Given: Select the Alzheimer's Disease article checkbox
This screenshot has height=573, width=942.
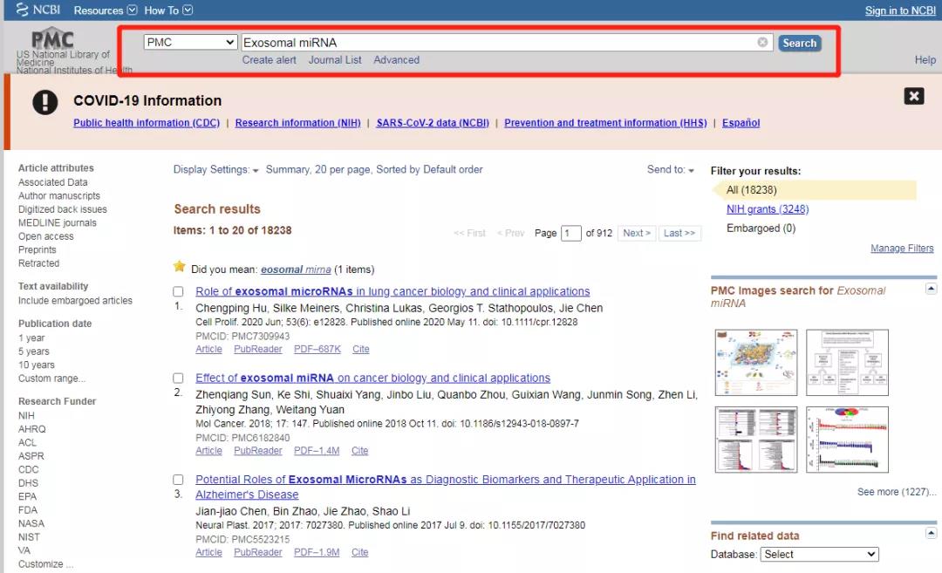Looking at the screenshot, I should (178, 480).
